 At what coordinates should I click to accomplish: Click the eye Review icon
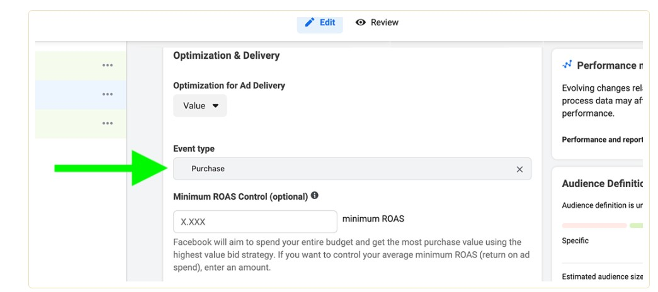pos(360,22)
